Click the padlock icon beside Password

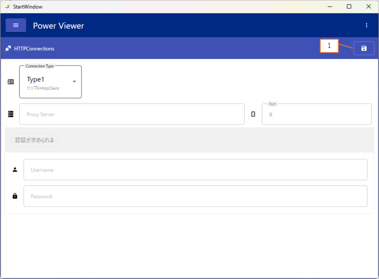point(15,196)
